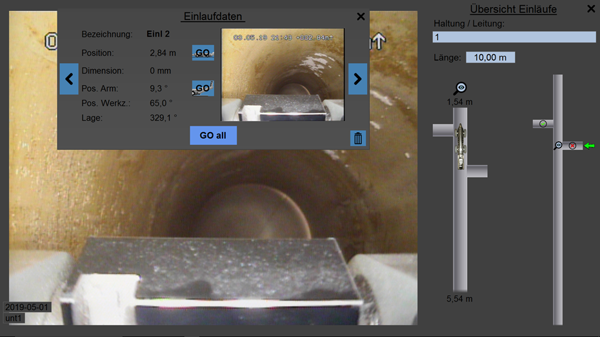Click the magnifier eye icon above 1,54 m
600x337 pixels.
point(460,88)
